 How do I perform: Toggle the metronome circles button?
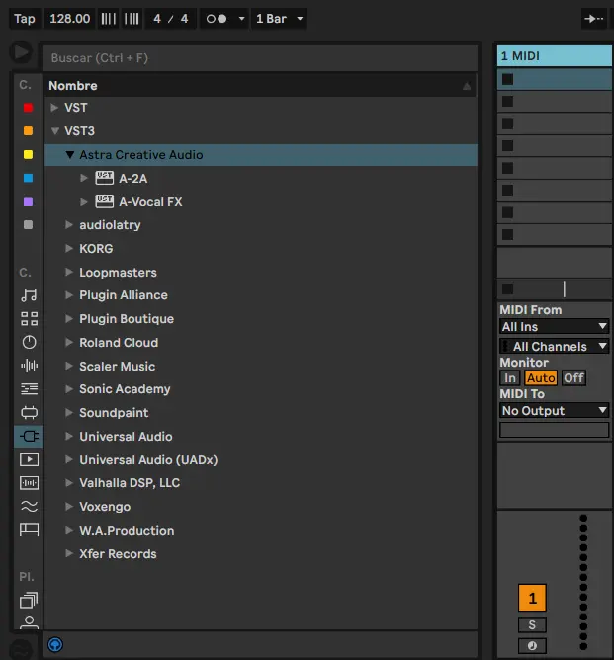[x=217, y=19]
